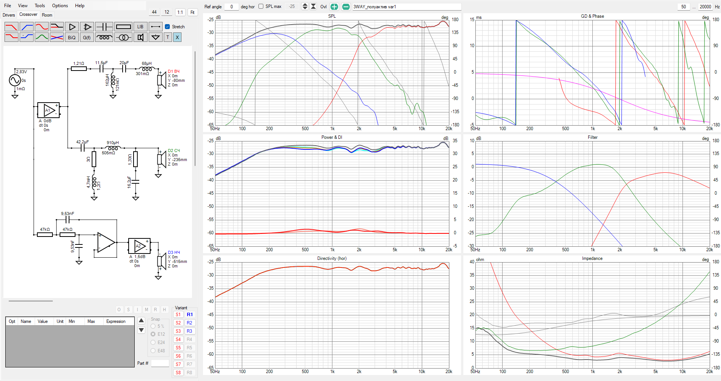Add an op-amp buffer triangle component

tap(72, 27)
